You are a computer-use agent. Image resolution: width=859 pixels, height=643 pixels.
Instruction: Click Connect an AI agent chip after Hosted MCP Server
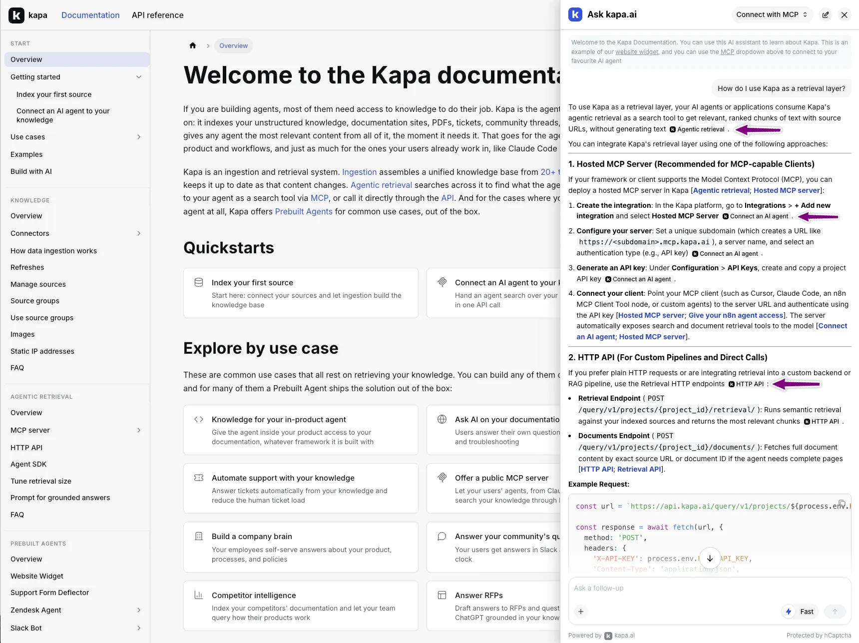(756, 216)
